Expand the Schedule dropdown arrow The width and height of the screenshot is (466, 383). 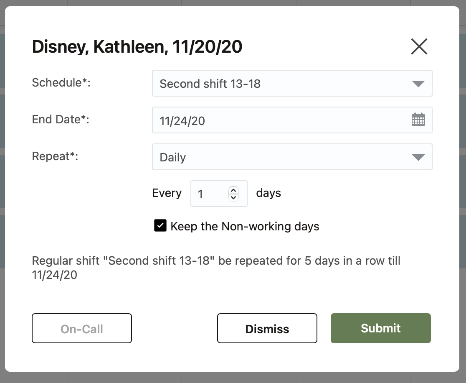pyautogui.click(x=418, y=84)
